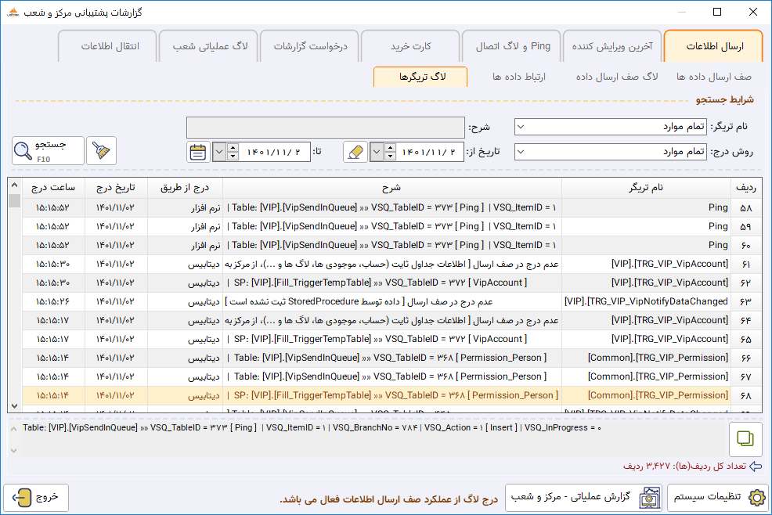Click the نام تریگر column header
The height and width of the screenshot is (515, 772).
click(x=645, y=188)
